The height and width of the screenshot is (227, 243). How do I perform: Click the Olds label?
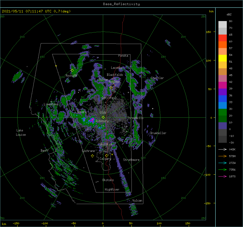(x=103, y=113)
